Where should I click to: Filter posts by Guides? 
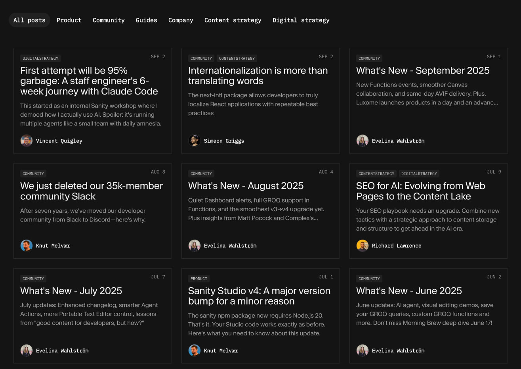click(x=146, y=20)
